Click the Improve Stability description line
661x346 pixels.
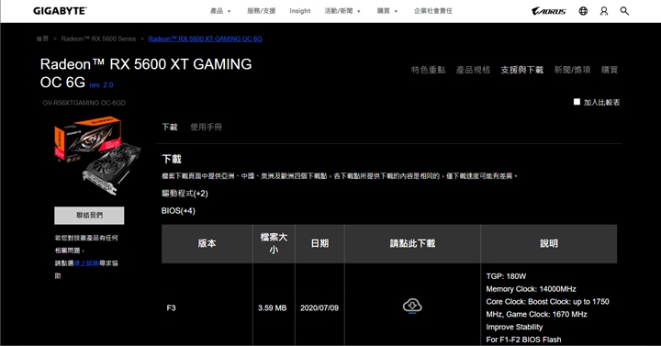pyautogui.click(x=514, y=327)
